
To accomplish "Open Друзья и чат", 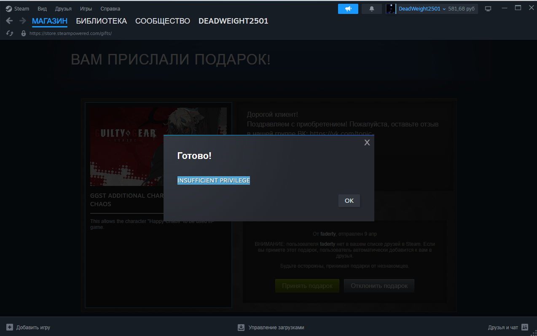I will pyautogui.click(x=503, y=328).
